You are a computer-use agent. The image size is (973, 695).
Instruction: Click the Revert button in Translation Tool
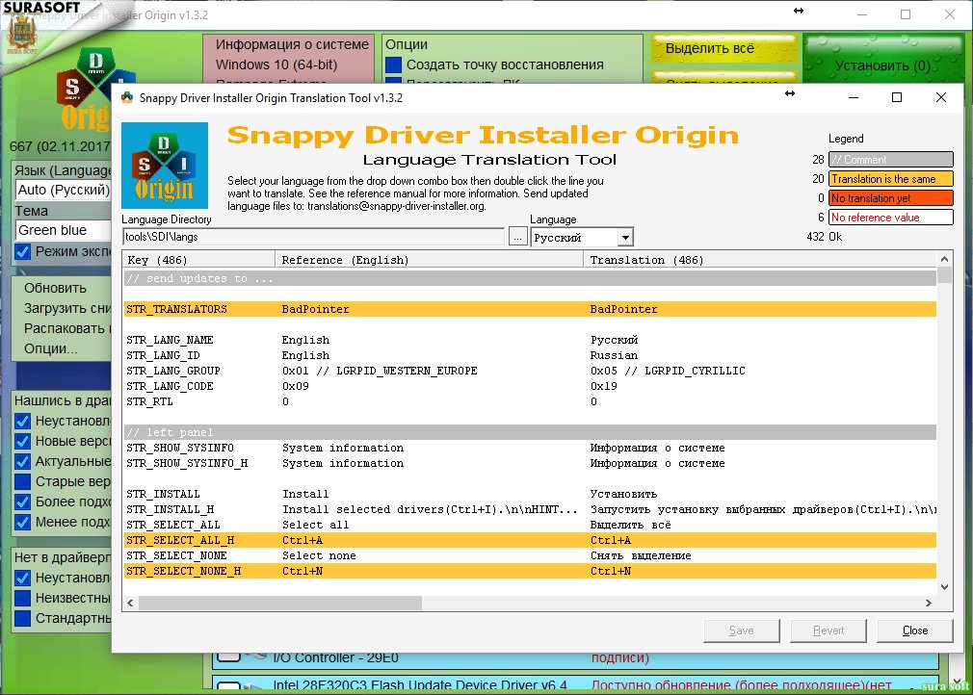[828, 631]
